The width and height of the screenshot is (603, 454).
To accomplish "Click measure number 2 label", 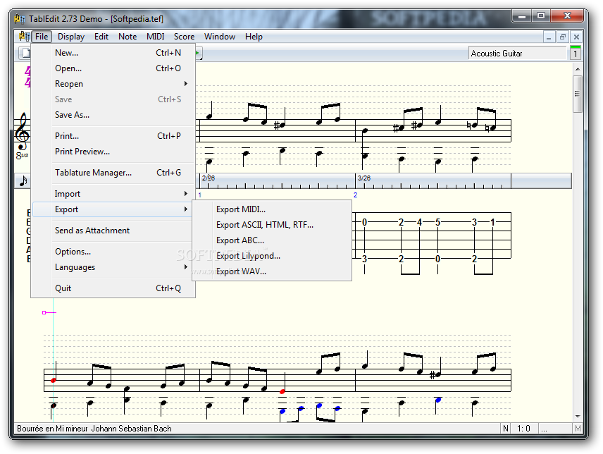I will 355,195.
